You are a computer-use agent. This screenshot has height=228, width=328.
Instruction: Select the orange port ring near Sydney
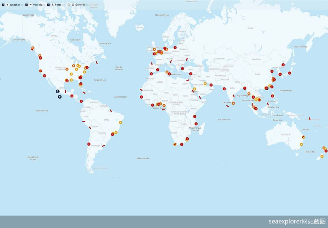click(x=301, y=144)
